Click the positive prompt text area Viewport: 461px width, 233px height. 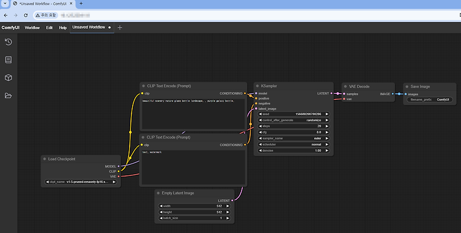[194, 114]
